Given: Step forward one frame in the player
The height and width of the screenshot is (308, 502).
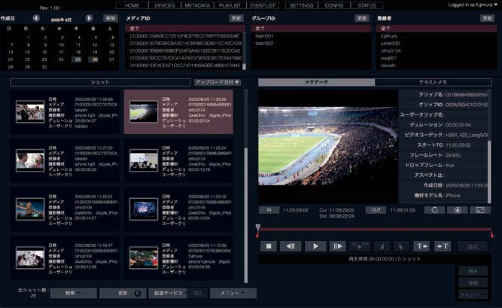Looking at the screenshot, I should click(x=338, y=246).
